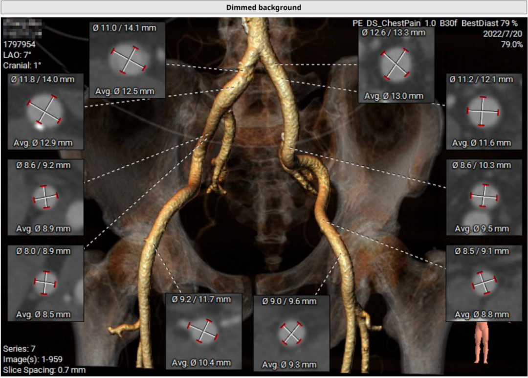Select cross-section thumbnail with Avg. Ø 13.0 mm

(396, 63)
